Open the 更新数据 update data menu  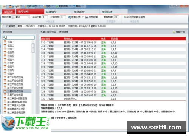pos(64,6)
